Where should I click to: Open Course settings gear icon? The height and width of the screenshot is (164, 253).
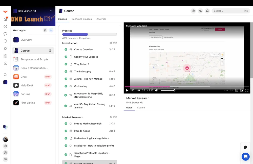tap(50, 51)
